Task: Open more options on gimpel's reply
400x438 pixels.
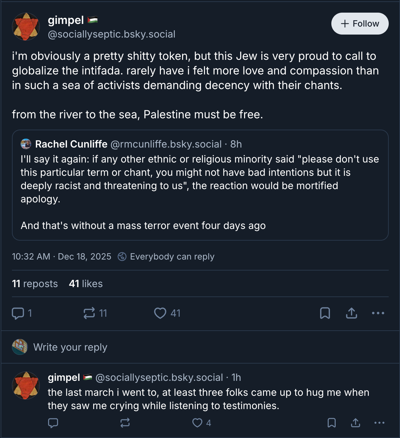Action: 379,423
